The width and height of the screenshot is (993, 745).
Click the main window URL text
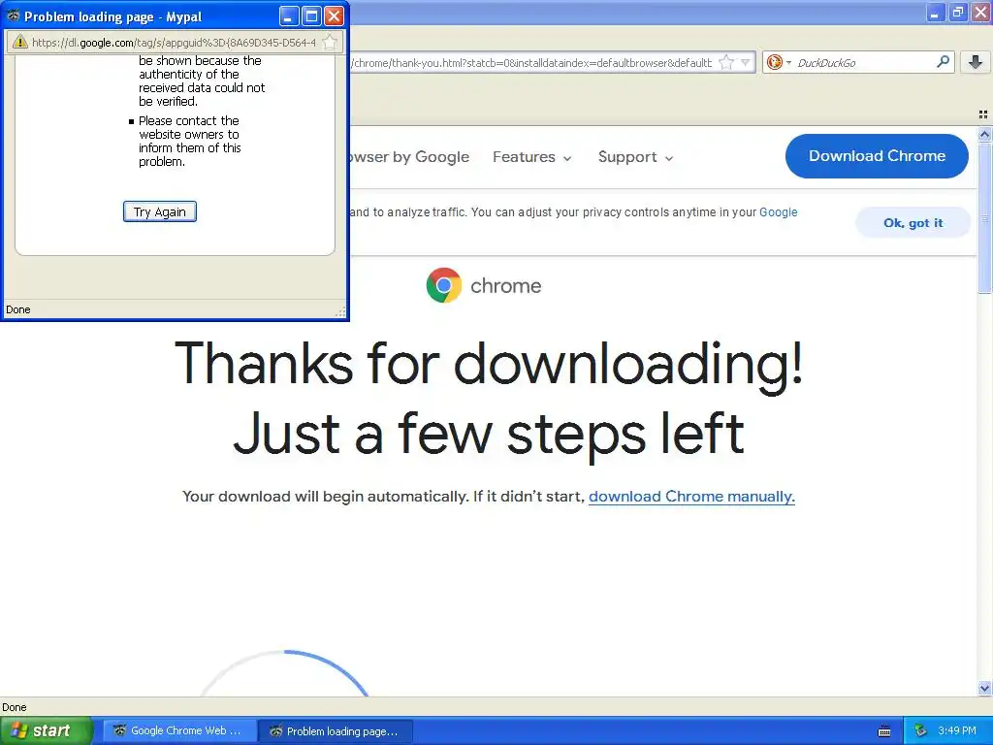(532, 63)
